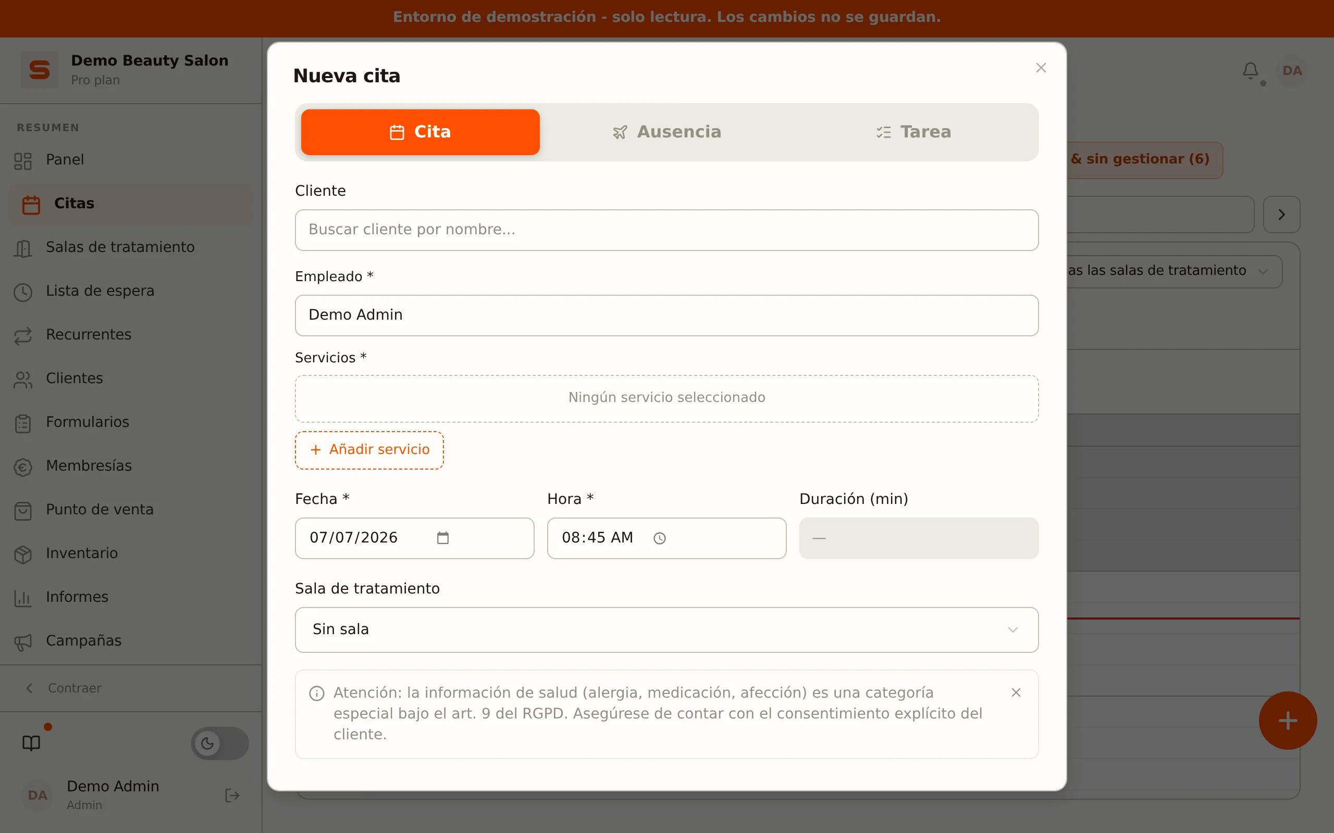
Task: Click the Lista de espera clock icon
Action: [22, 292]
